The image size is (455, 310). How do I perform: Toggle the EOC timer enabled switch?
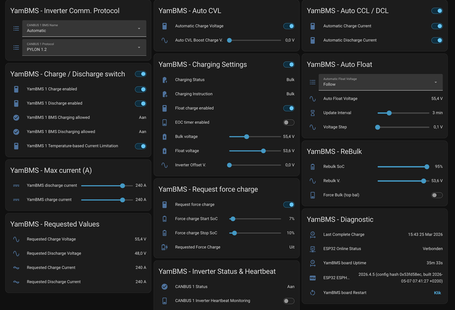coord(289,122)
